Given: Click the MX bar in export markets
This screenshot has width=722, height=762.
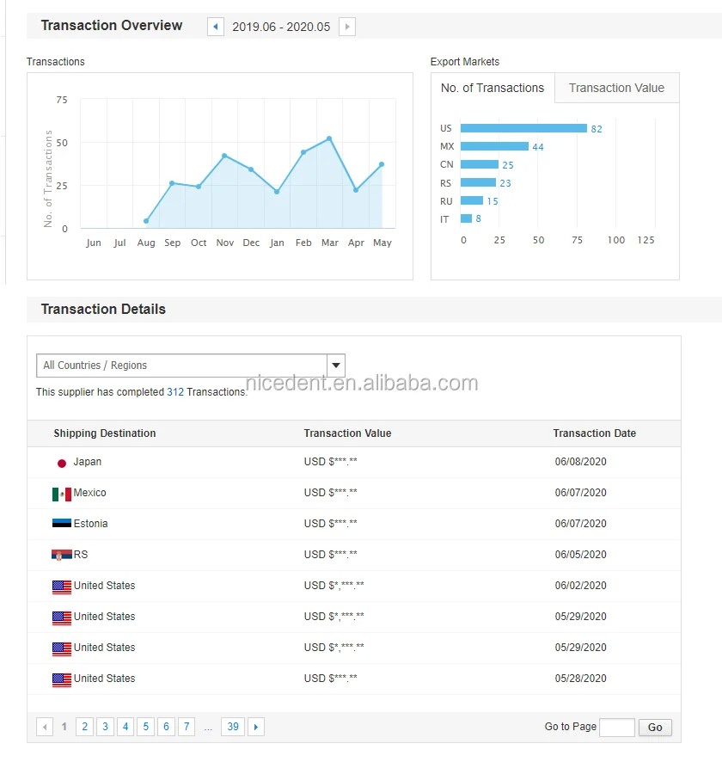Looking at the screenshot, I should pos(494,146).
